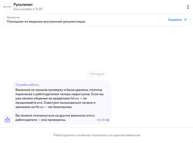Viewport: 193px width, 143px height.
Task: Click the 09:09 message timestamp
Action: pos(101,120)
